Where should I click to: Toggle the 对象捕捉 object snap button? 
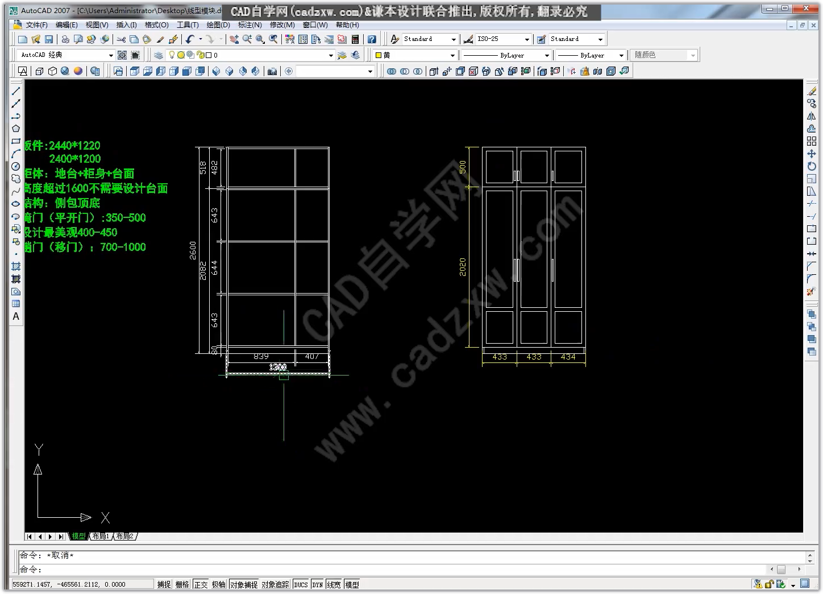point(244,584)
